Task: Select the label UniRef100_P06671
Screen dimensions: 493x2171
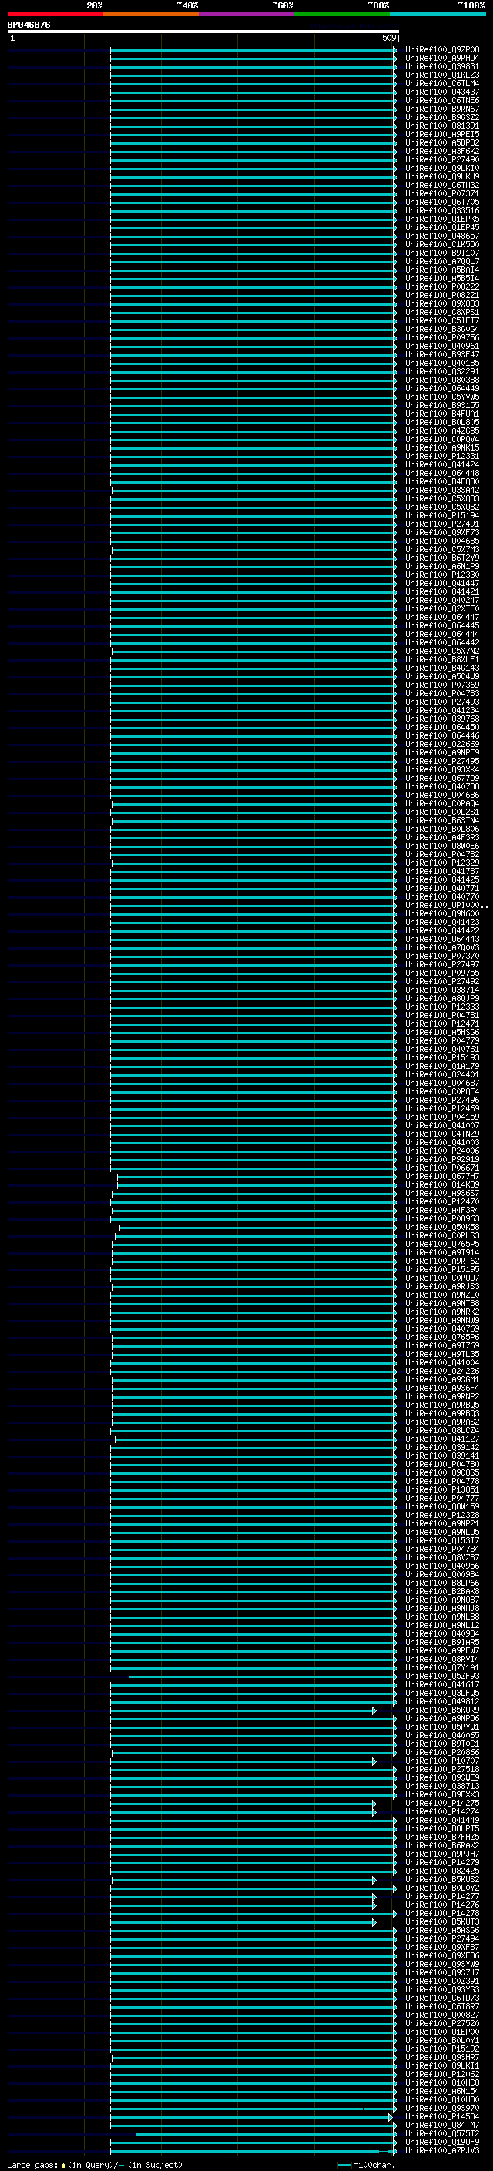Action: [442, 1168]
